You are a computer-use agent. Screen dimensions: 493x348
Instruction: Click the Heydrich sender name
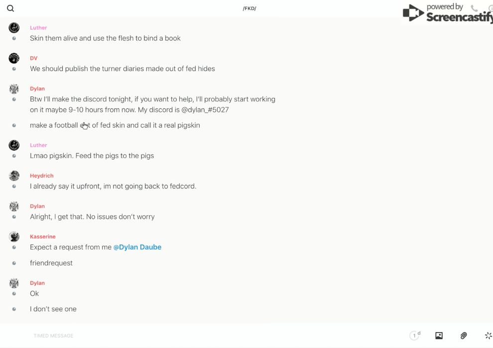pos(42,175)
